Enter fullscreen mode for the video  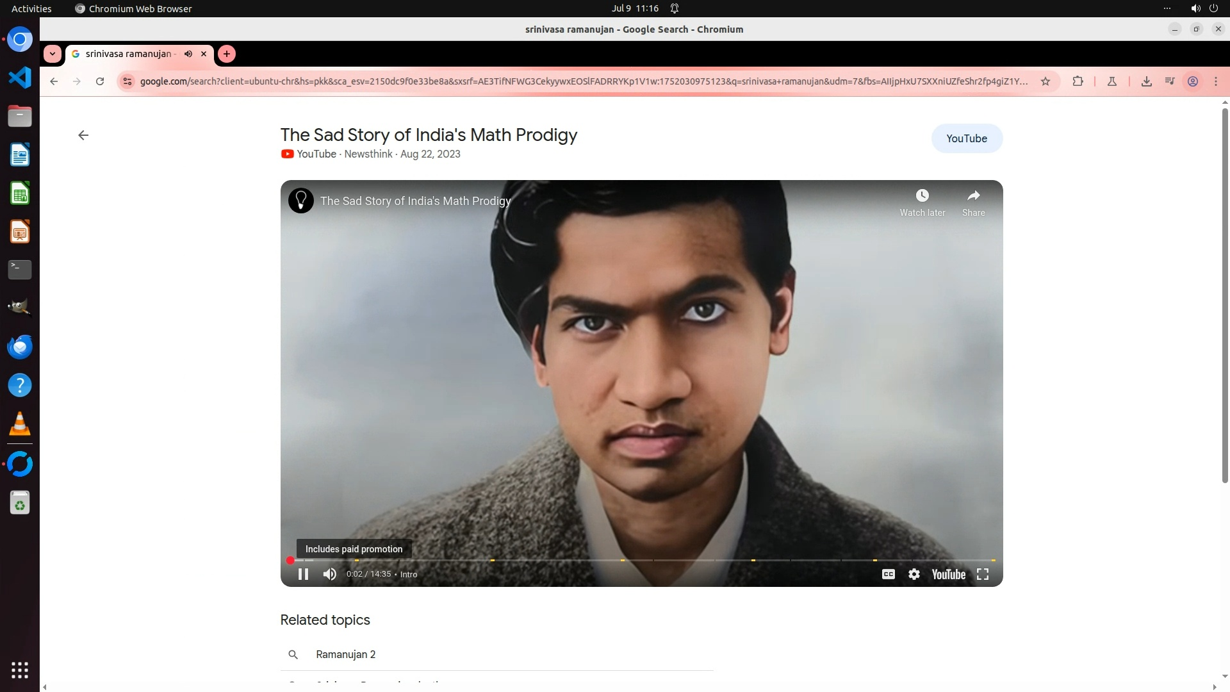[x=983, y=574]
